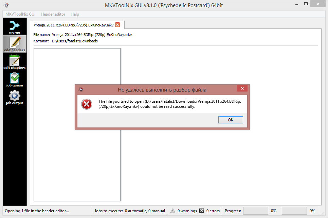The image size is (328, 218).
Task: Open the Help menu
Action: pos(75,14)
